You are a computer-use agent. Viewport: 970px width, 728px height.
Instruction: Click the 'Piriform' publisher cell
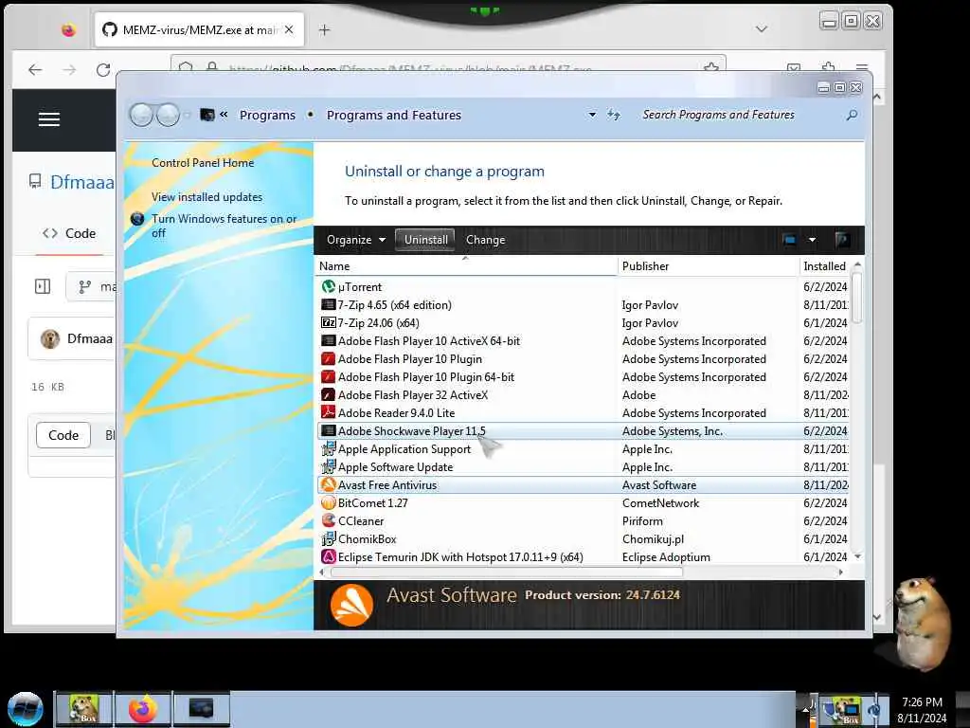(642, 520)
